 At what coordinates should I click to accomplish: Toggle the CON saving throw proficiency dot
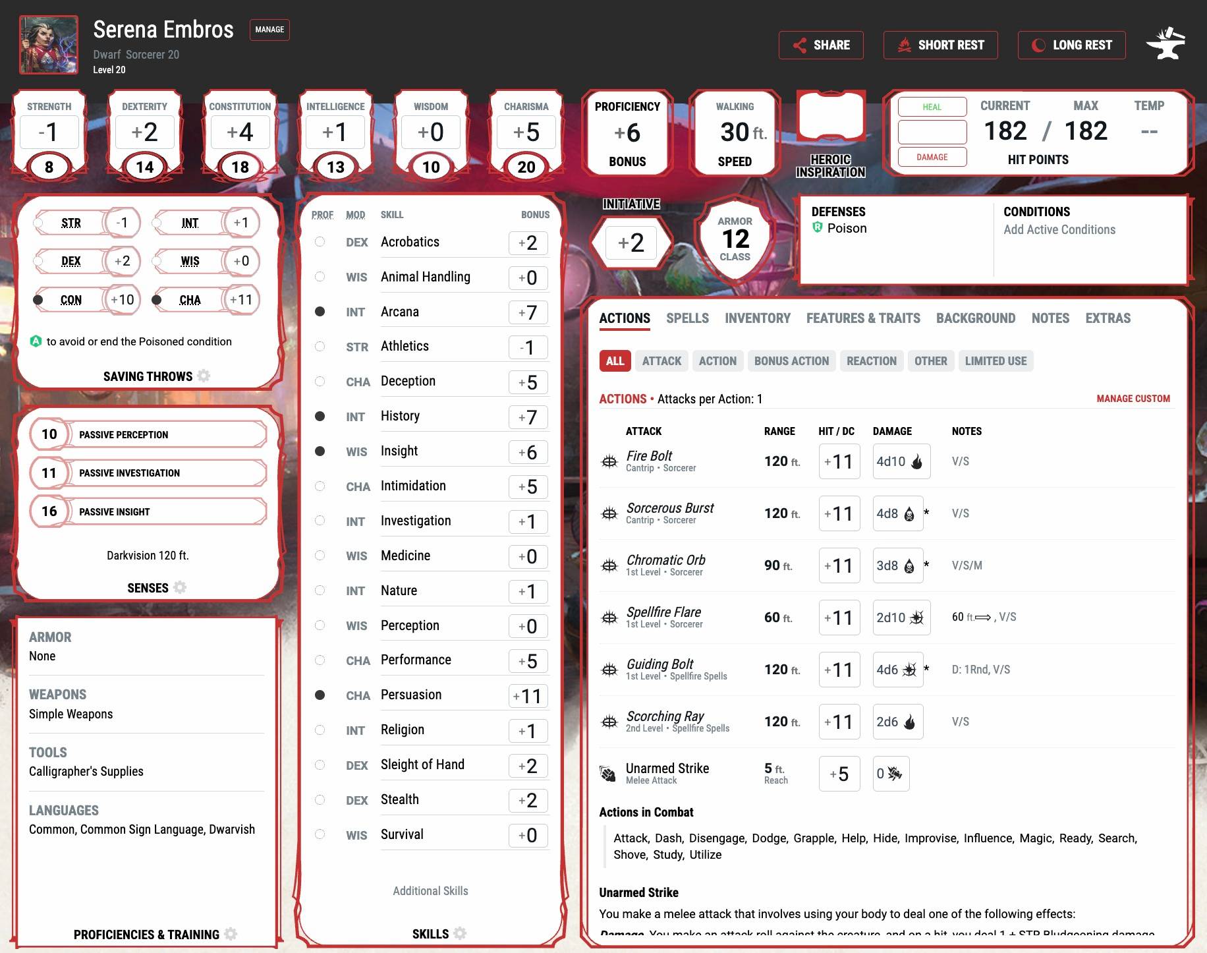[x=40, y=299]
